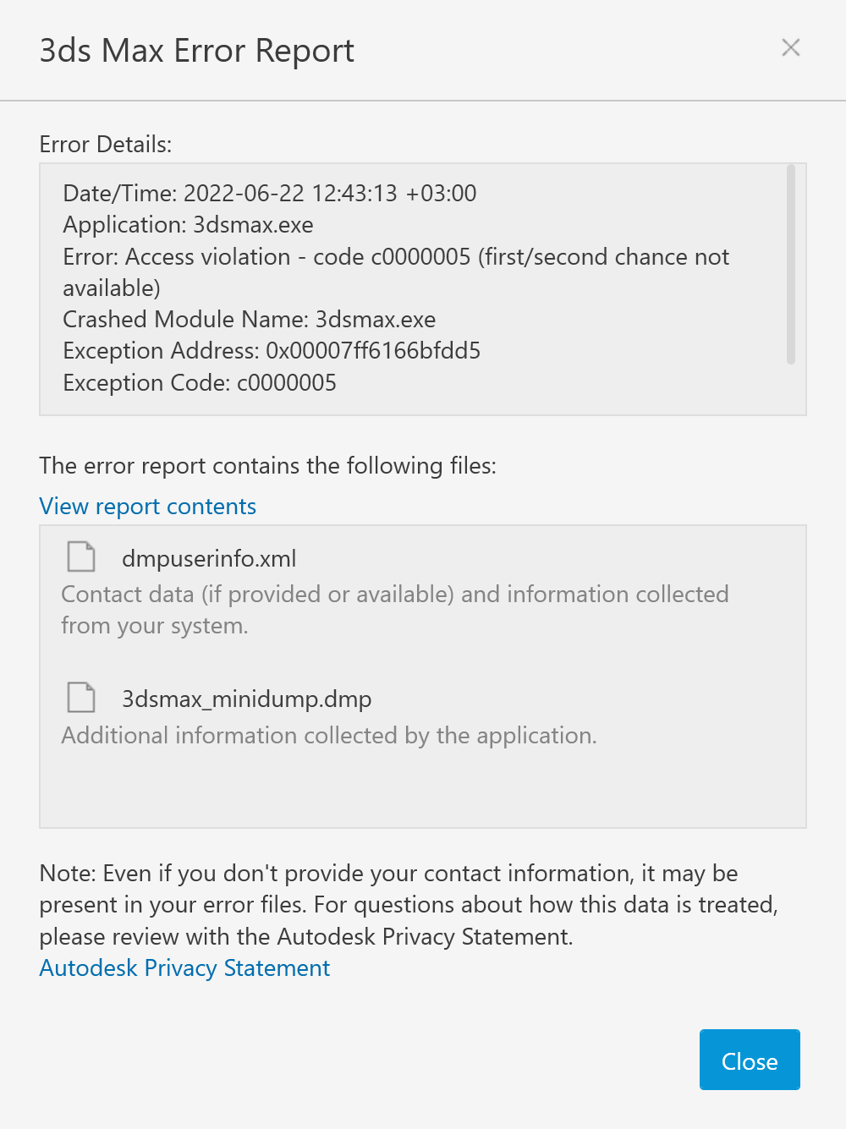Click the Exception Code c0000005 text
Viewport: 846px width, 1129px height.
pos(200,382)
